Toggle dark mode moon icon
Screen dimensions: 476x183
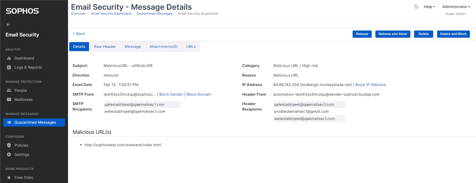416,7
